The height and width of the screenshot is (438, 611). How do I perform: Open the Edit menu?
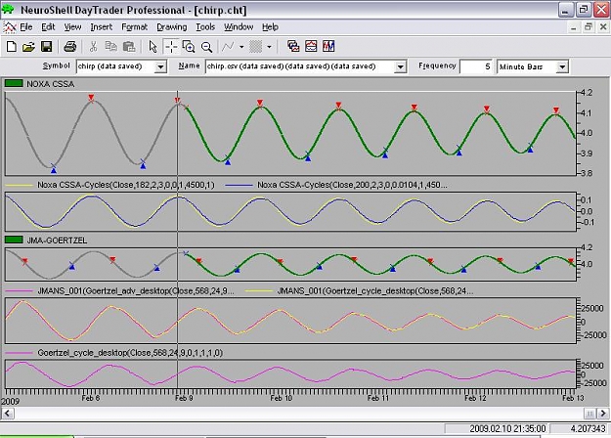[x=48, y=27]
